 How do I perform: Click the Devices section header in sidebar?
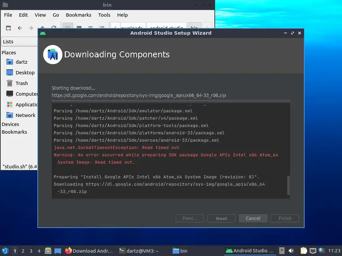pos(10,124)
